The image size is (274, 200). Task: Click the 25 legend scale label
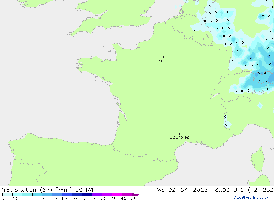[x=84, y=198]
